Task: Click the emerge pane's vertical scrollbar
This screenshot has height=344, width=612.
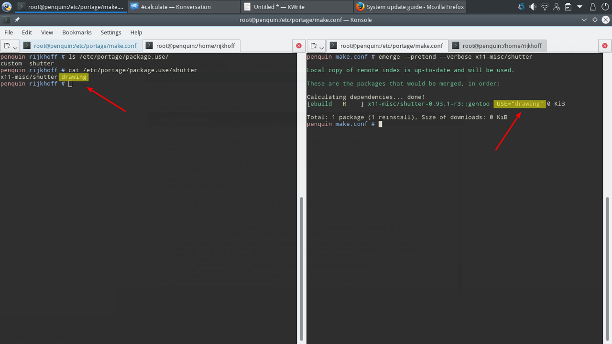Action: pos(608,269)
